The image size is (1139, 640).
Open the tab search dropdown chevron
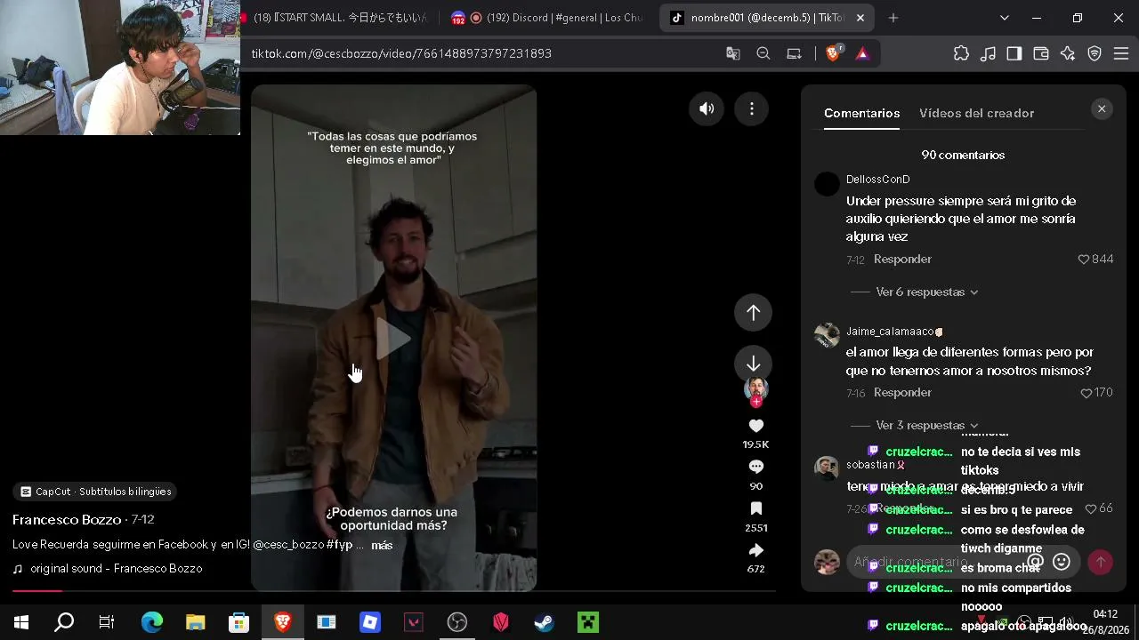1005,18
